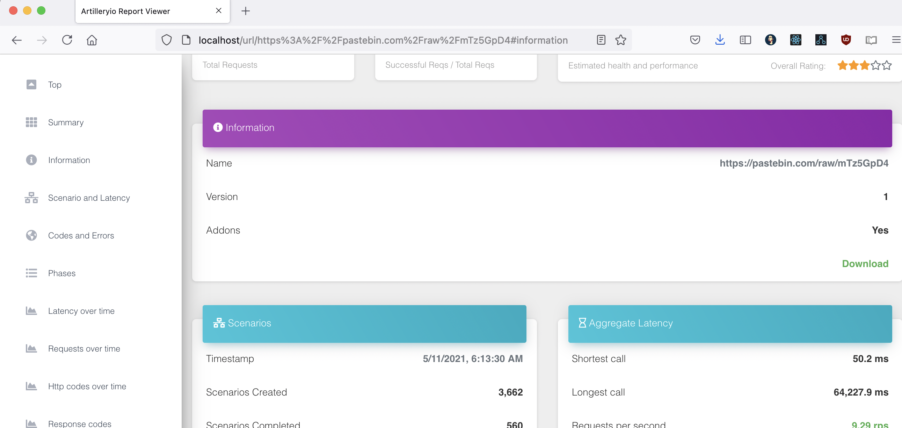The width and height of the screenshot is (902, 428).
Task: Click the Top sidebar icon
Action: coord(31,84)
